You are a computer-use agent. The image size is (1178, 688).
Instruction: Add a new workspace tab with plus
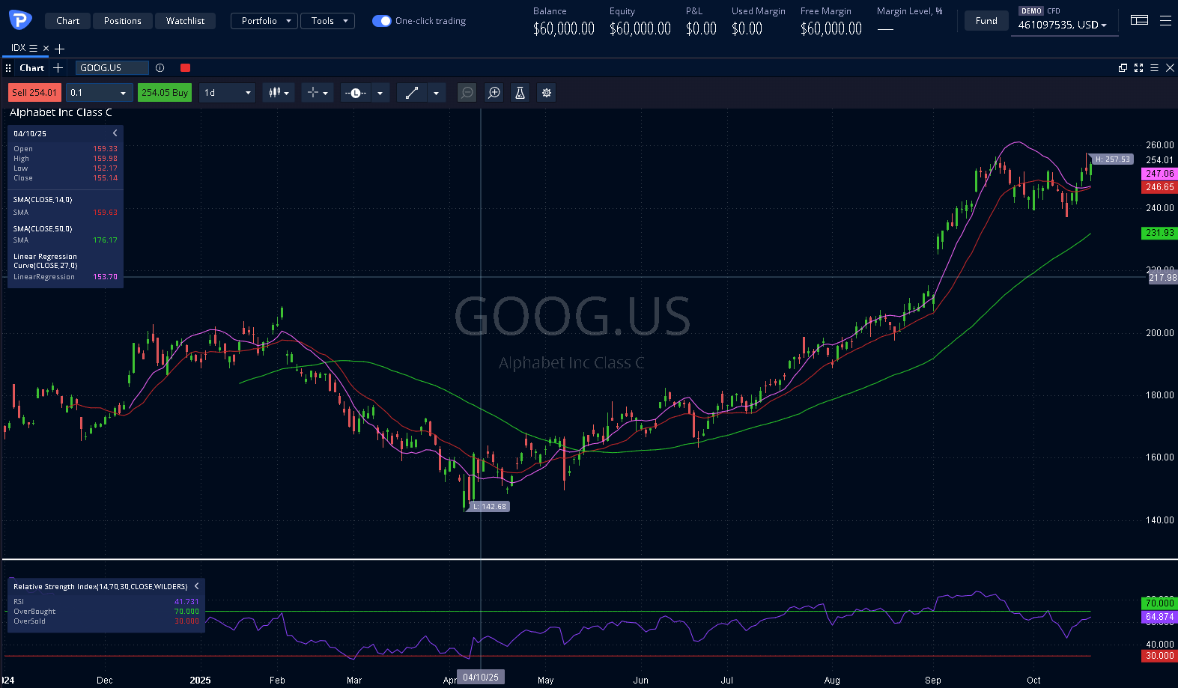[x=60, y=49]
